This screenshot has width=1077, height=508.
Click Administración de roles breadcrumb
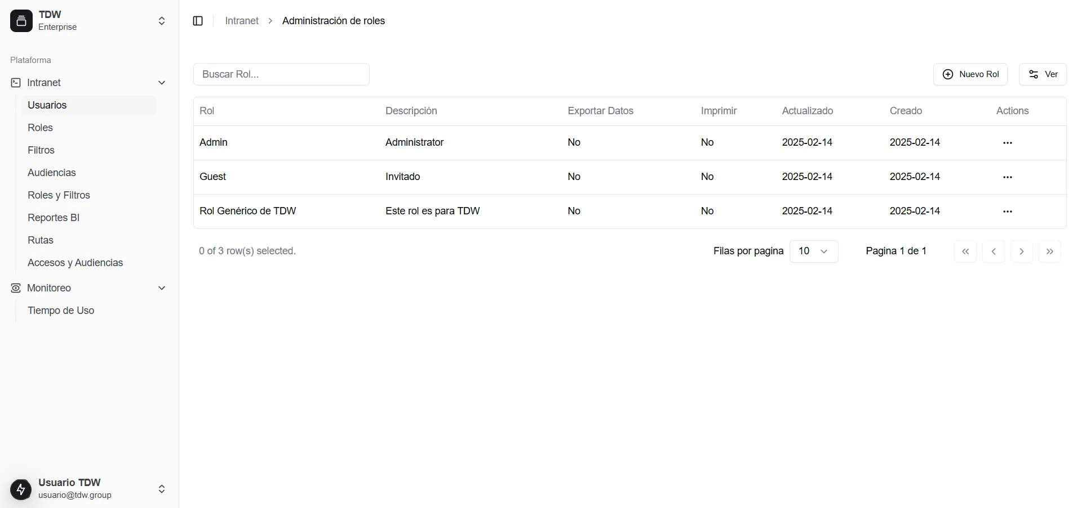click(334, 21)
